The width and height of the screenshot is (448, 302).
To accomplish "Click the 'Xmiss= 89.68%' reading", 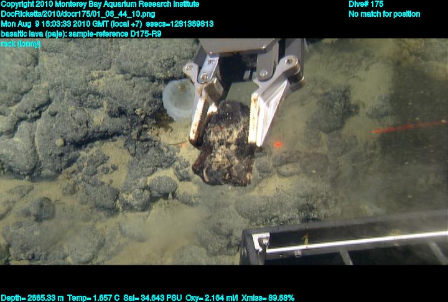I will [x=268, y=298].
